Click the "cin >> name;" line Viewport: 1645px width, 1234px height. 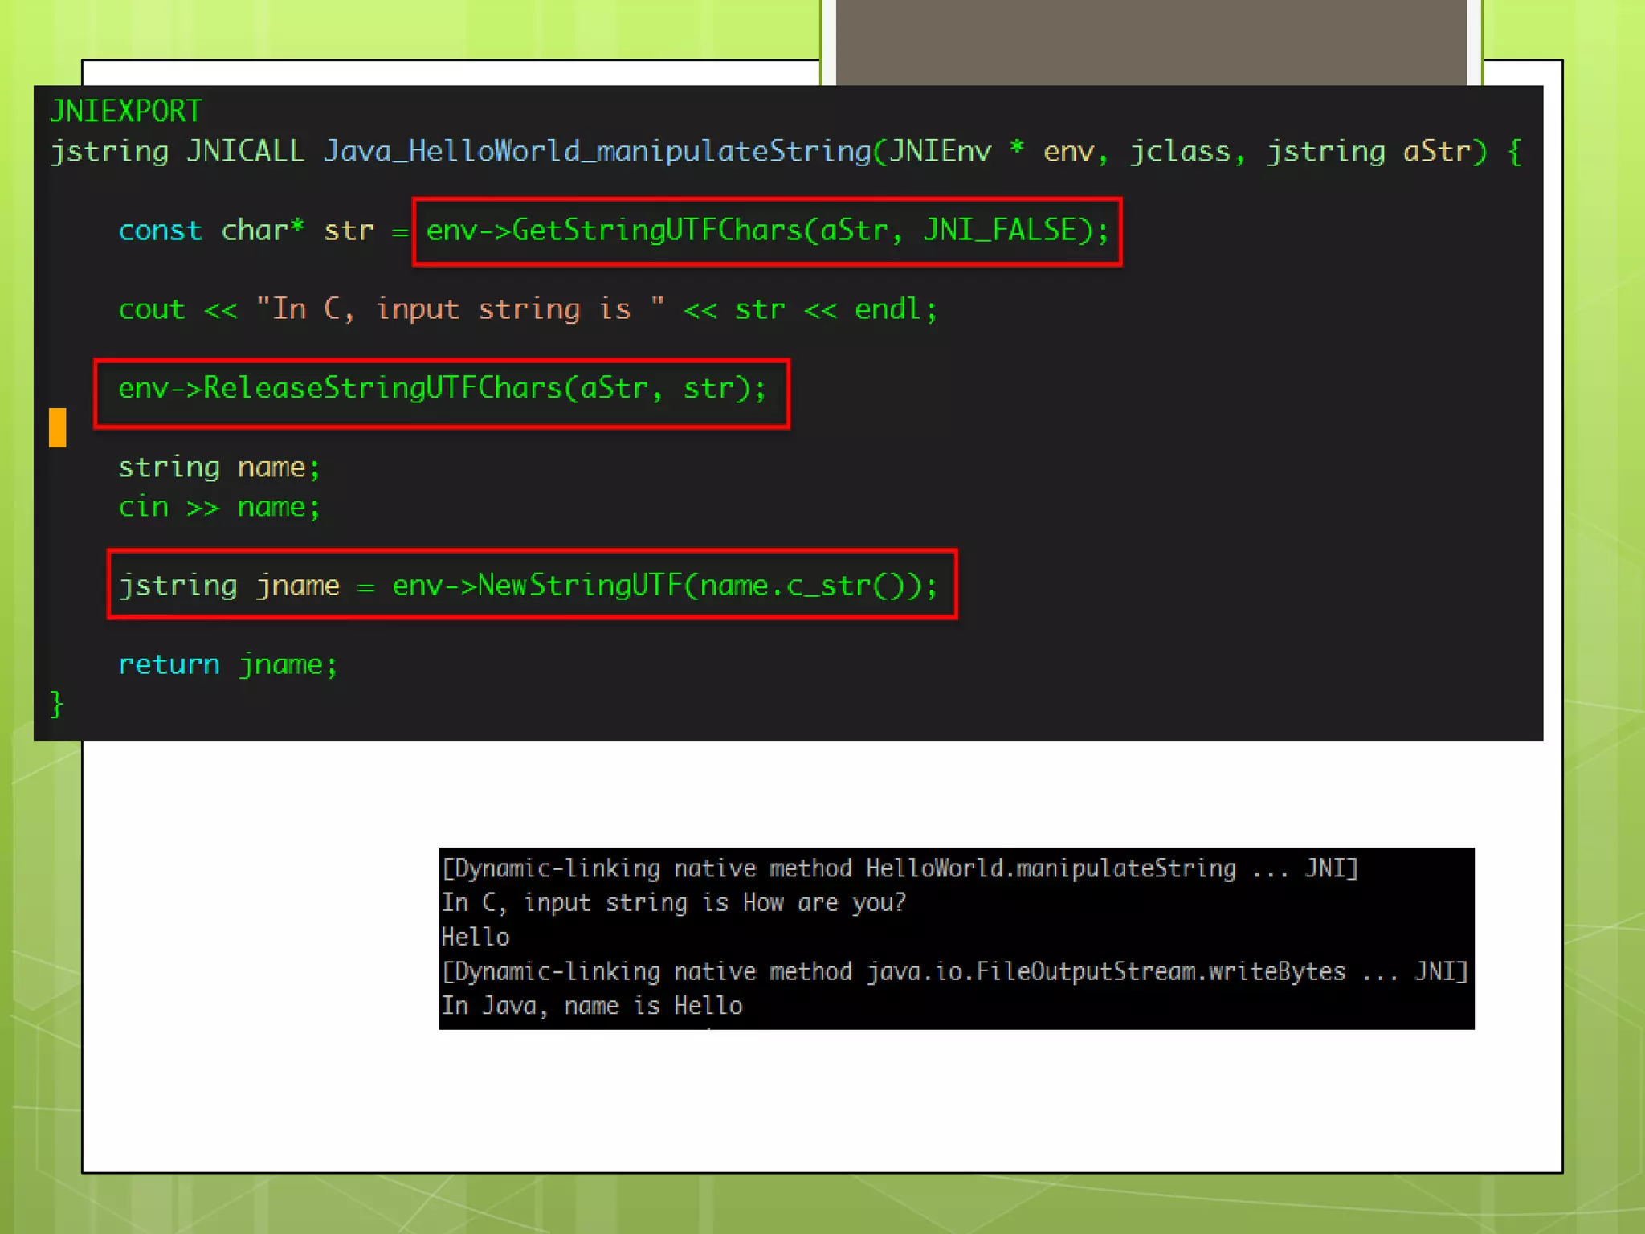pos(218,507)
